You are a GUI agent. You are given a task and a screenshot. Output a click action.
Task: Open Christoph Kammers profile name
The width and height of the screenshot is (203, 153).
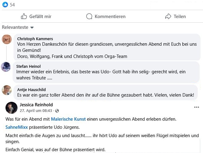(35, 39)
